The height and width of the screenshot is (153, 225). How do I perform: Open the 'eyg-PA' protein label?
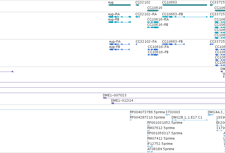115,42
